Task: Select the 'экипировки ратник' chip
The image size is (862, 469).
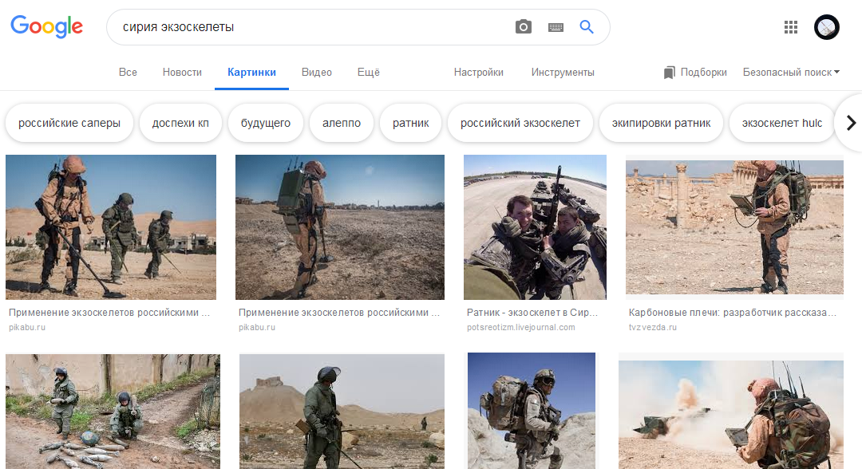Action: tap(661, 123)
